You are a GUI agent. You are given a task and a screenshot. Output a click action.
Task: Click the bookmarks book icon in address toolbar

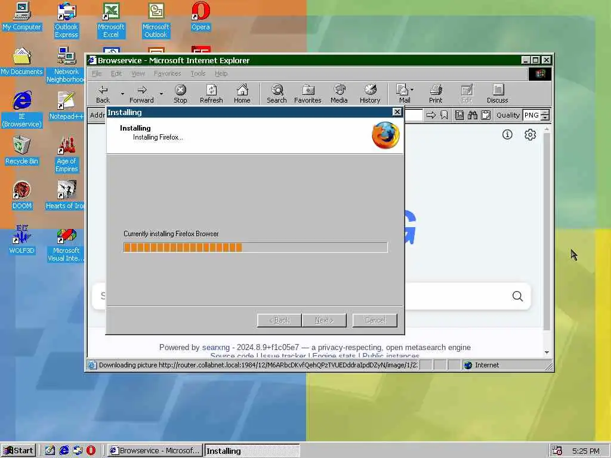(459, 115)
